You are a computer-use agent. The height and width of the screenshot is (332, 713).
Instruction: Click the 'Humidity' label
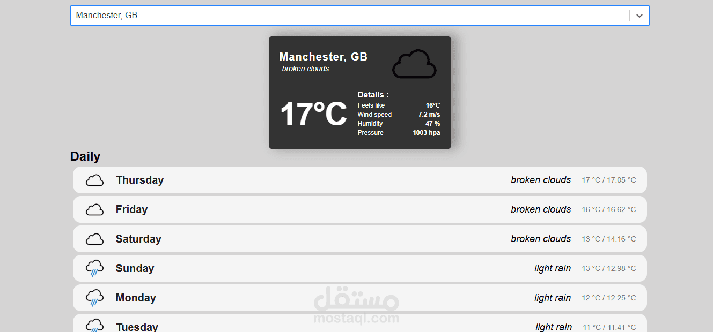click(370, 124)
